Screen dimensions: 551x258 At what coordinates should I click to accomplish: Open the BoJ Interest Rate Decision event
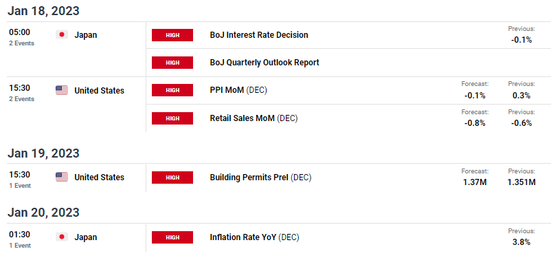259,35
